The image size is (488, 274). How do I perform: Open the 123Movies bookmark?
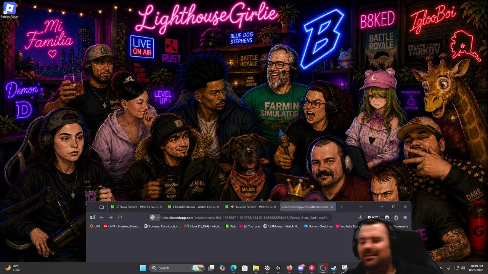[281, 226]
